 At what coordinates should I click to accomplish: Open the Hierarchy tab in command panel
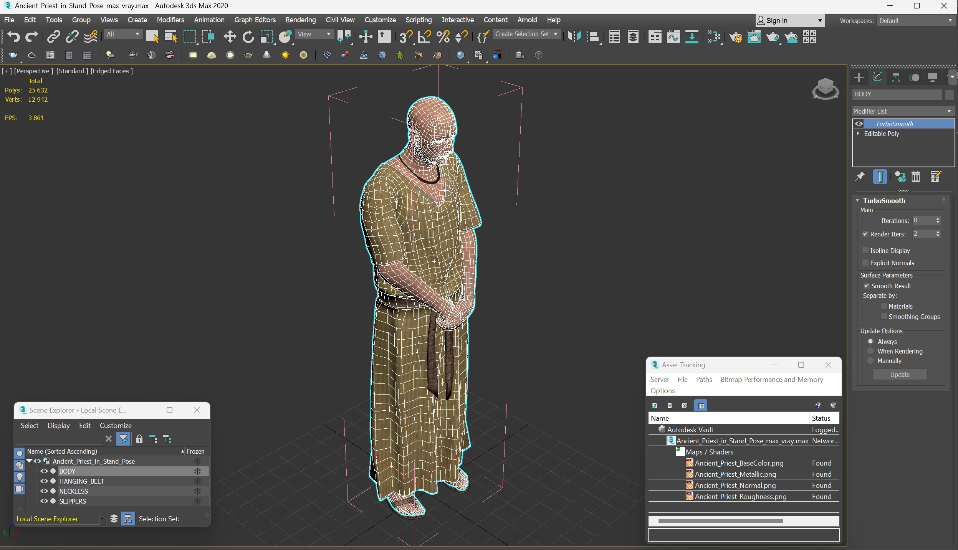click(x=896, y=78)
